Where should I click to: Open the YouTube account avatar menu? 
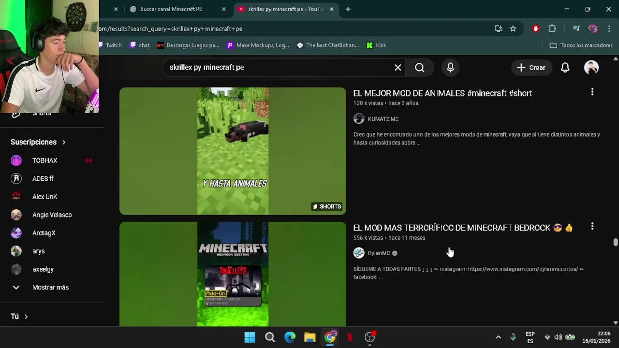(x=591, y=68)
